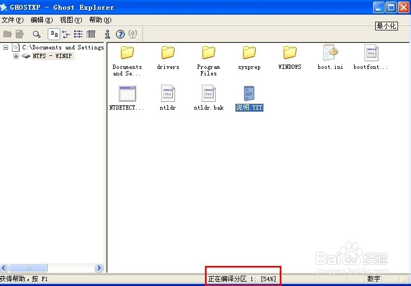This screenshot has width=411, height=286.
Task: Maximize the Ghost Explorer window
Action: (391, 8)
